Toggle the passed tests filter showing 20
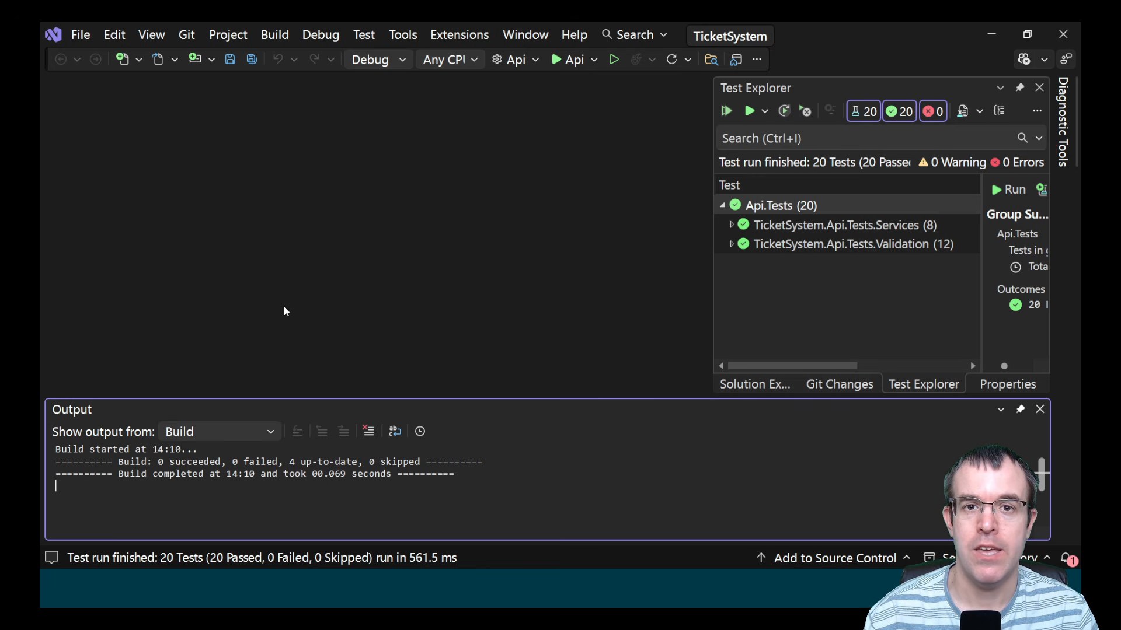 899,111
